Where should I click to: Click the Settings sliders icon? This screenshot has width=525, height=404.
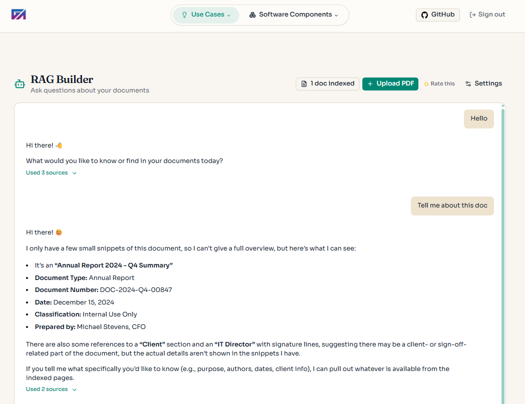click(468, 84)
